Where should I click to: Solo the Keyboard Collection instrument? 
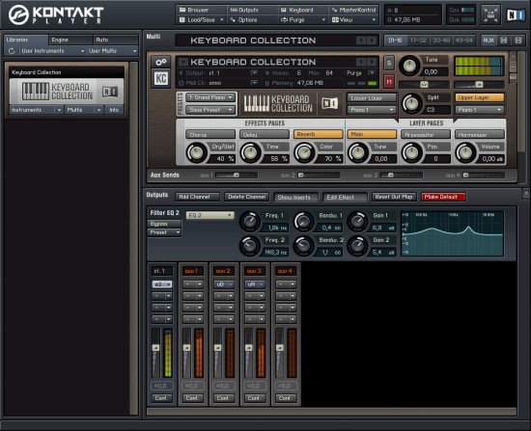pyautogui.click(x=389, y=63)
